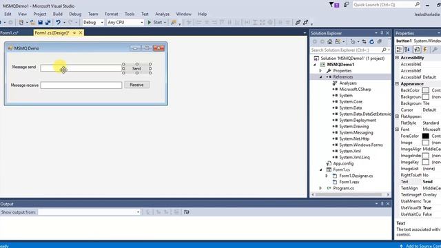This screenshot has width=441, height=248.
Task: Collapse the Form1.cs node
Action: pyautogui.click(x=321, y=170)
